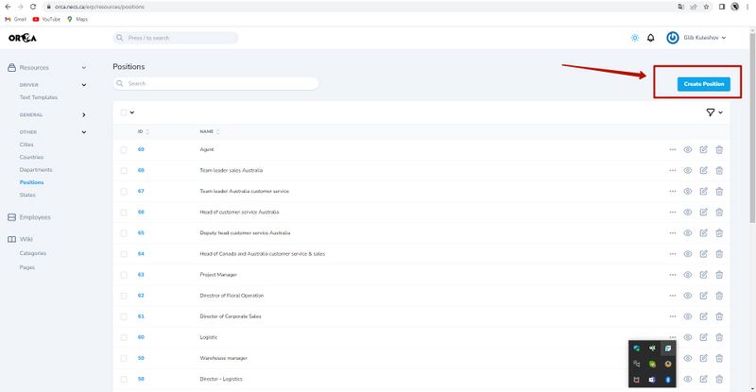Edit Head of customer service Australia
756x392 pixels.
tap(703, 213)
